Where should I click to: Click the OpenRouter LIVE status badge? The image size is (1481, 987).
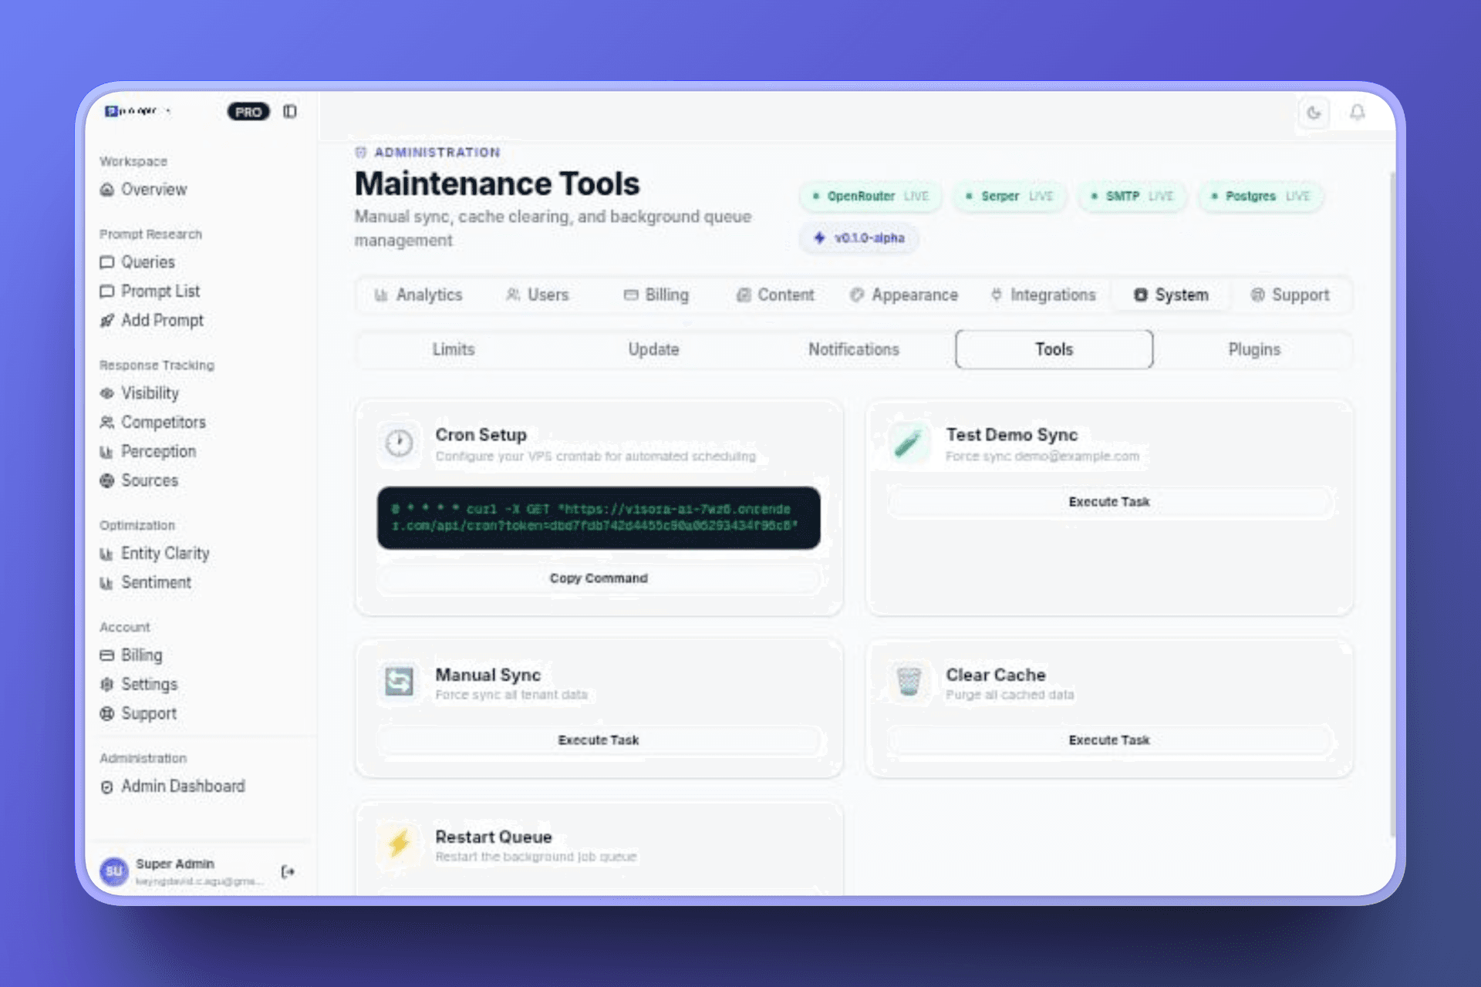pos(871,197)
